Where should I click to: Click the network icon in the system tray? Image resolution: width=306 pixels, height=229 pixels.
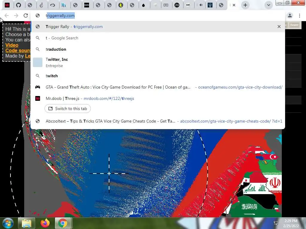click(x=276, y=223)
